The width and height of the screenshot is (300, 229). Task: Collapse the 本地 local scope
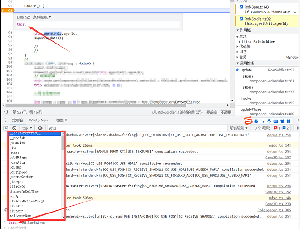coord(237,36)
